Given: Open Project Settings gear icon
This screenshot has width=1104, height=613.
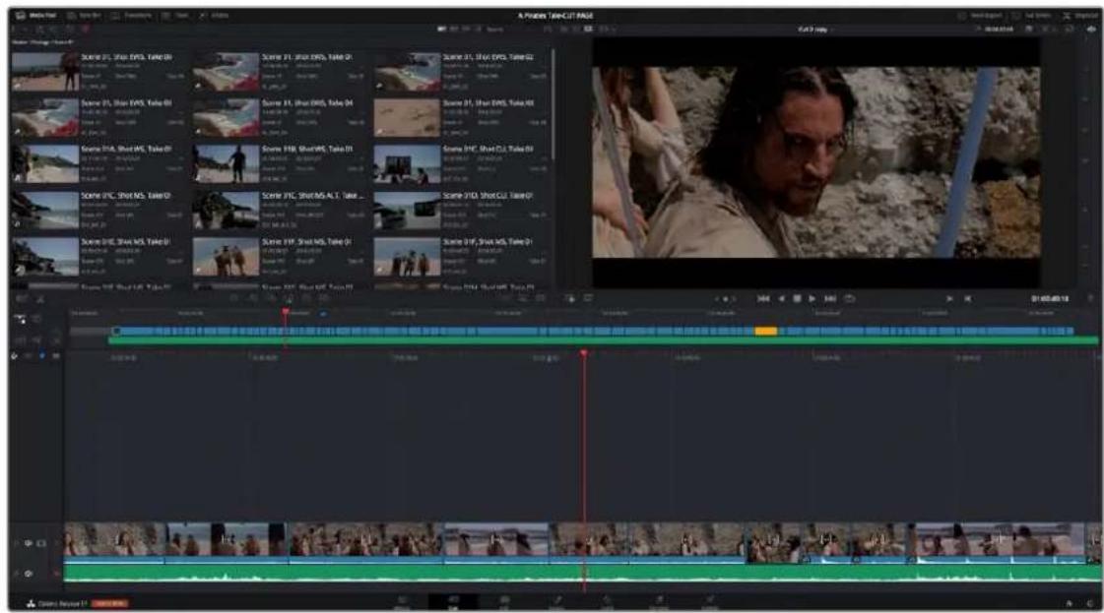Looking at the screenshot, I should (x=1090, y=603).
